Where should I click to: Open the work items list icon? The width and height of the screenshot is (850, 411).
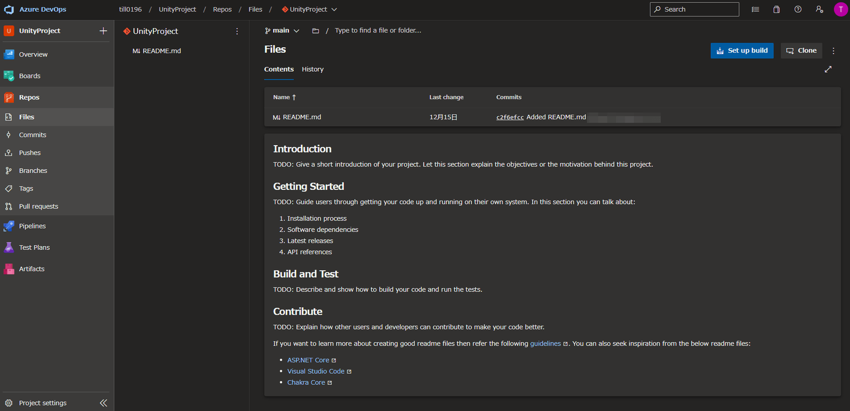pos(755,10)
